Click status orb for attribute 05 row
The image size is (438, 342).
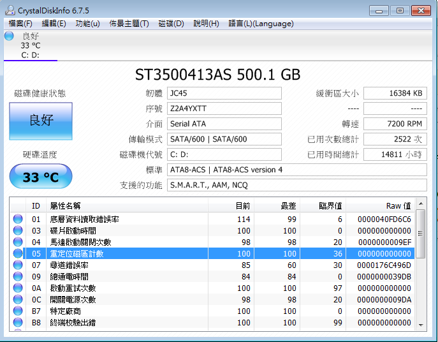pyautogui.click(x=18, y=253)
